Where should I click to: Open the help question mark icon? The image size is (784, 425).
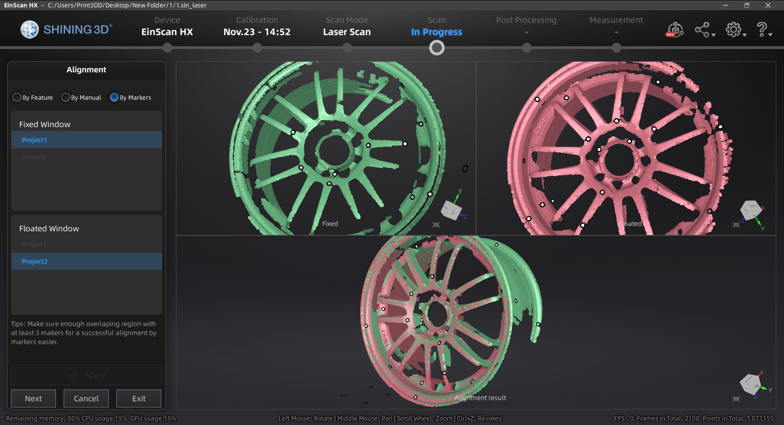pos(762,30)
